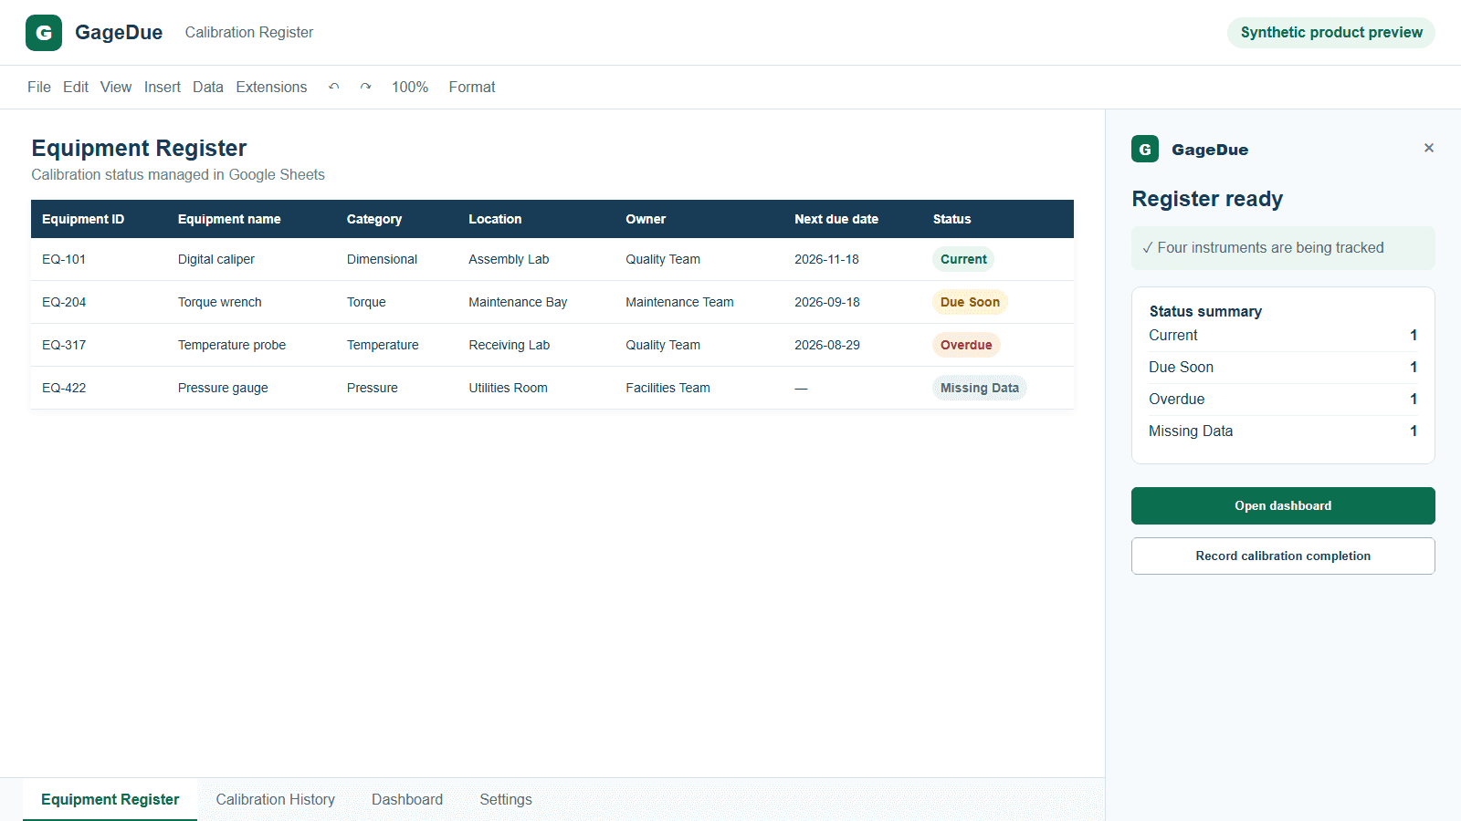The width and height of the screenshot is (1461, 821).
Task: Click the Current status badge in table
Action: (963, 259)
